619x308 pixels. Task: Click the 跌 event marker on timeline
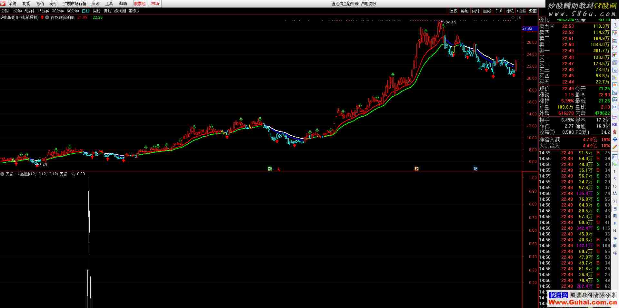tap(270, 168)
